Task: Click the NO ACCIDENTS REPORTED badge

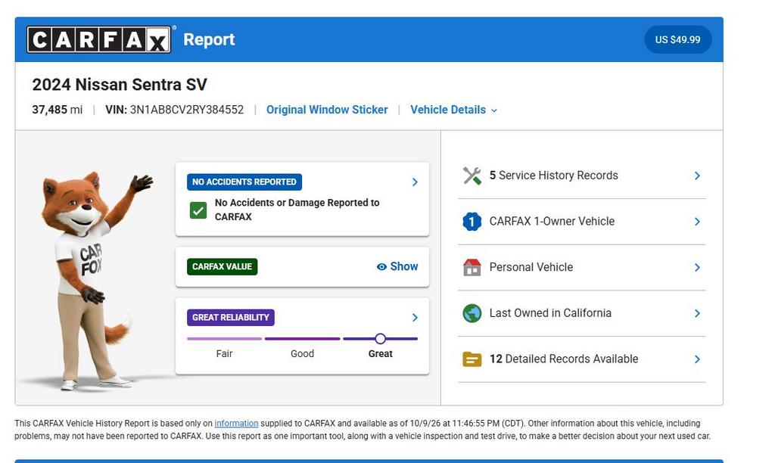Action: pyautogui.click(x=244, y=182)
